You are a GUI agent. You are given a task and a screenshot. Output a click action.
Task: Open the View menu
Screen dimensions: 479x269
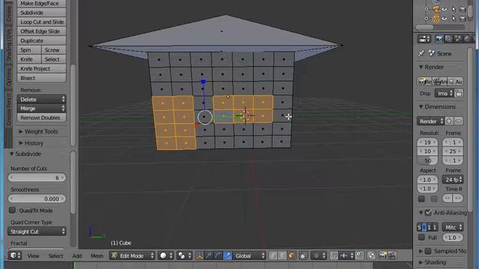point(33,256)
